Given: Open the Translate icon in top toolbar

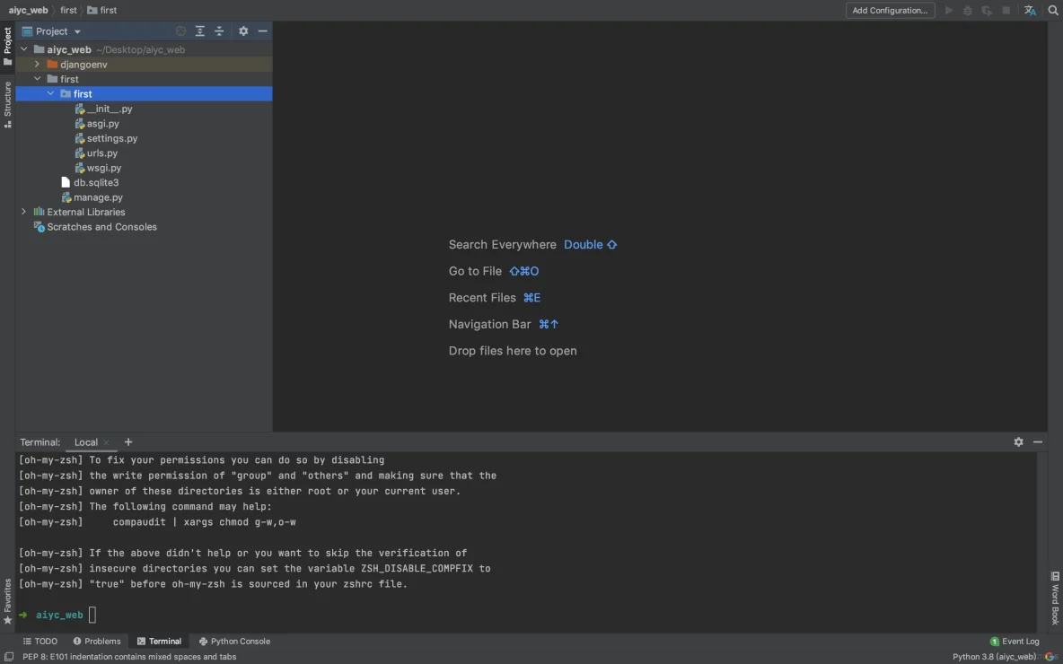Looking at the screenshot, I should (x=1030, y=10).
